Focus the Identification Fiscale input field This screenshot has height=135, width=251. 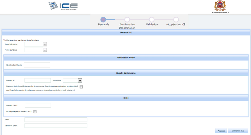point(37,65)
